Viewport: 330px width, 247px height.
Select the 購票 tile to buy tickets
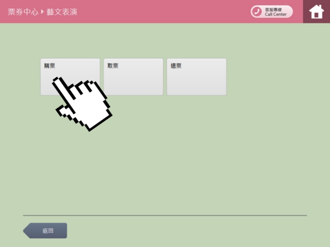click(x=70, y=77)
